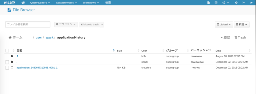Click supergroup cell in cloudera row
This screenshot has height=94, width=256.
point(172,68)
